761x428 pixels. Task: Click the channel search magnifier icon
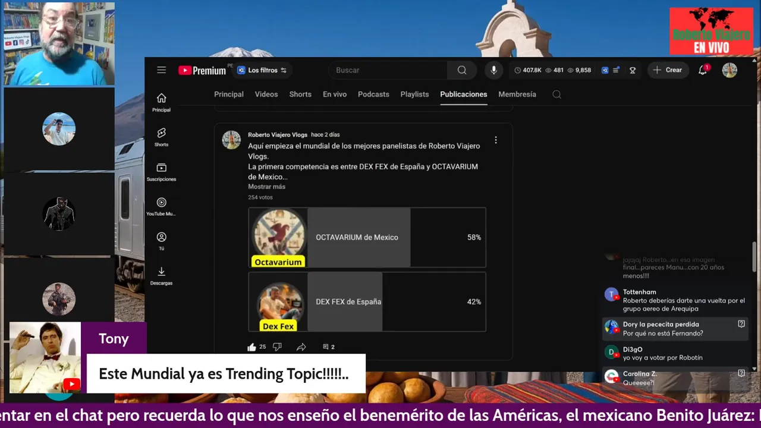tap(556, 95)
